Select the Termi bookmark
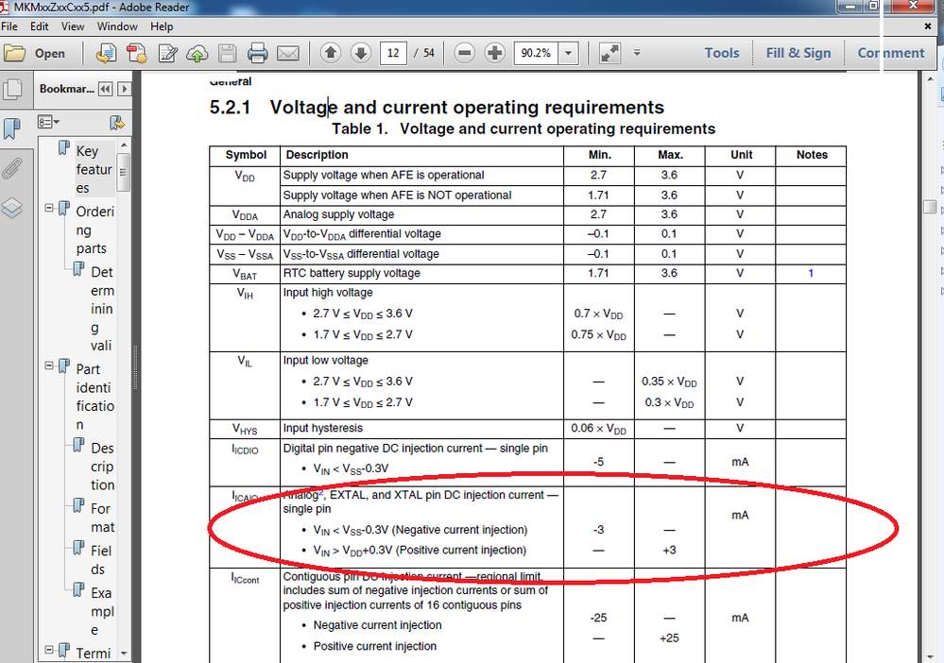This screenshot has width=944, height=663. point(94,653)
